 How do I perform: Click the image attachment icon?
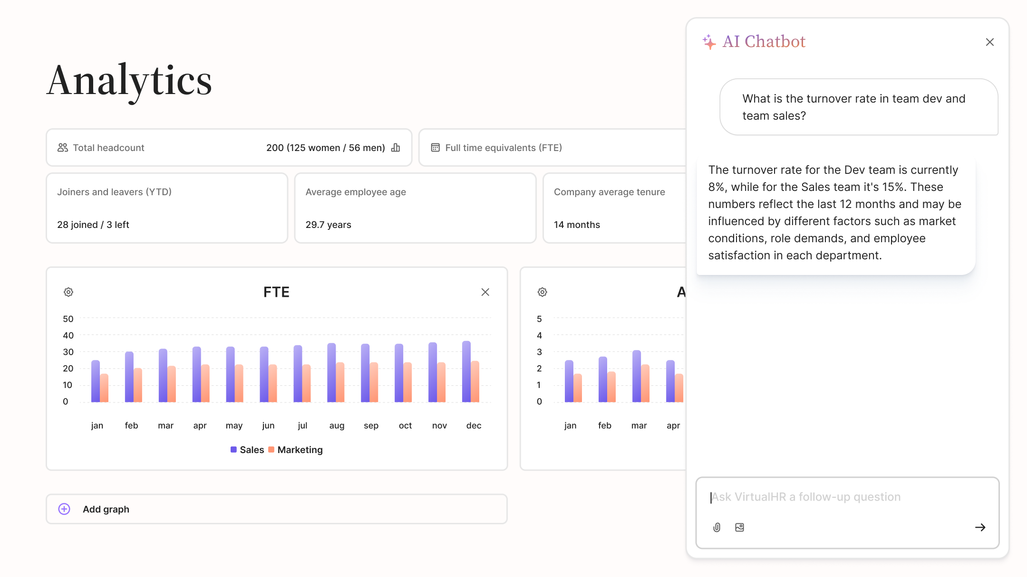click(739, 527)
